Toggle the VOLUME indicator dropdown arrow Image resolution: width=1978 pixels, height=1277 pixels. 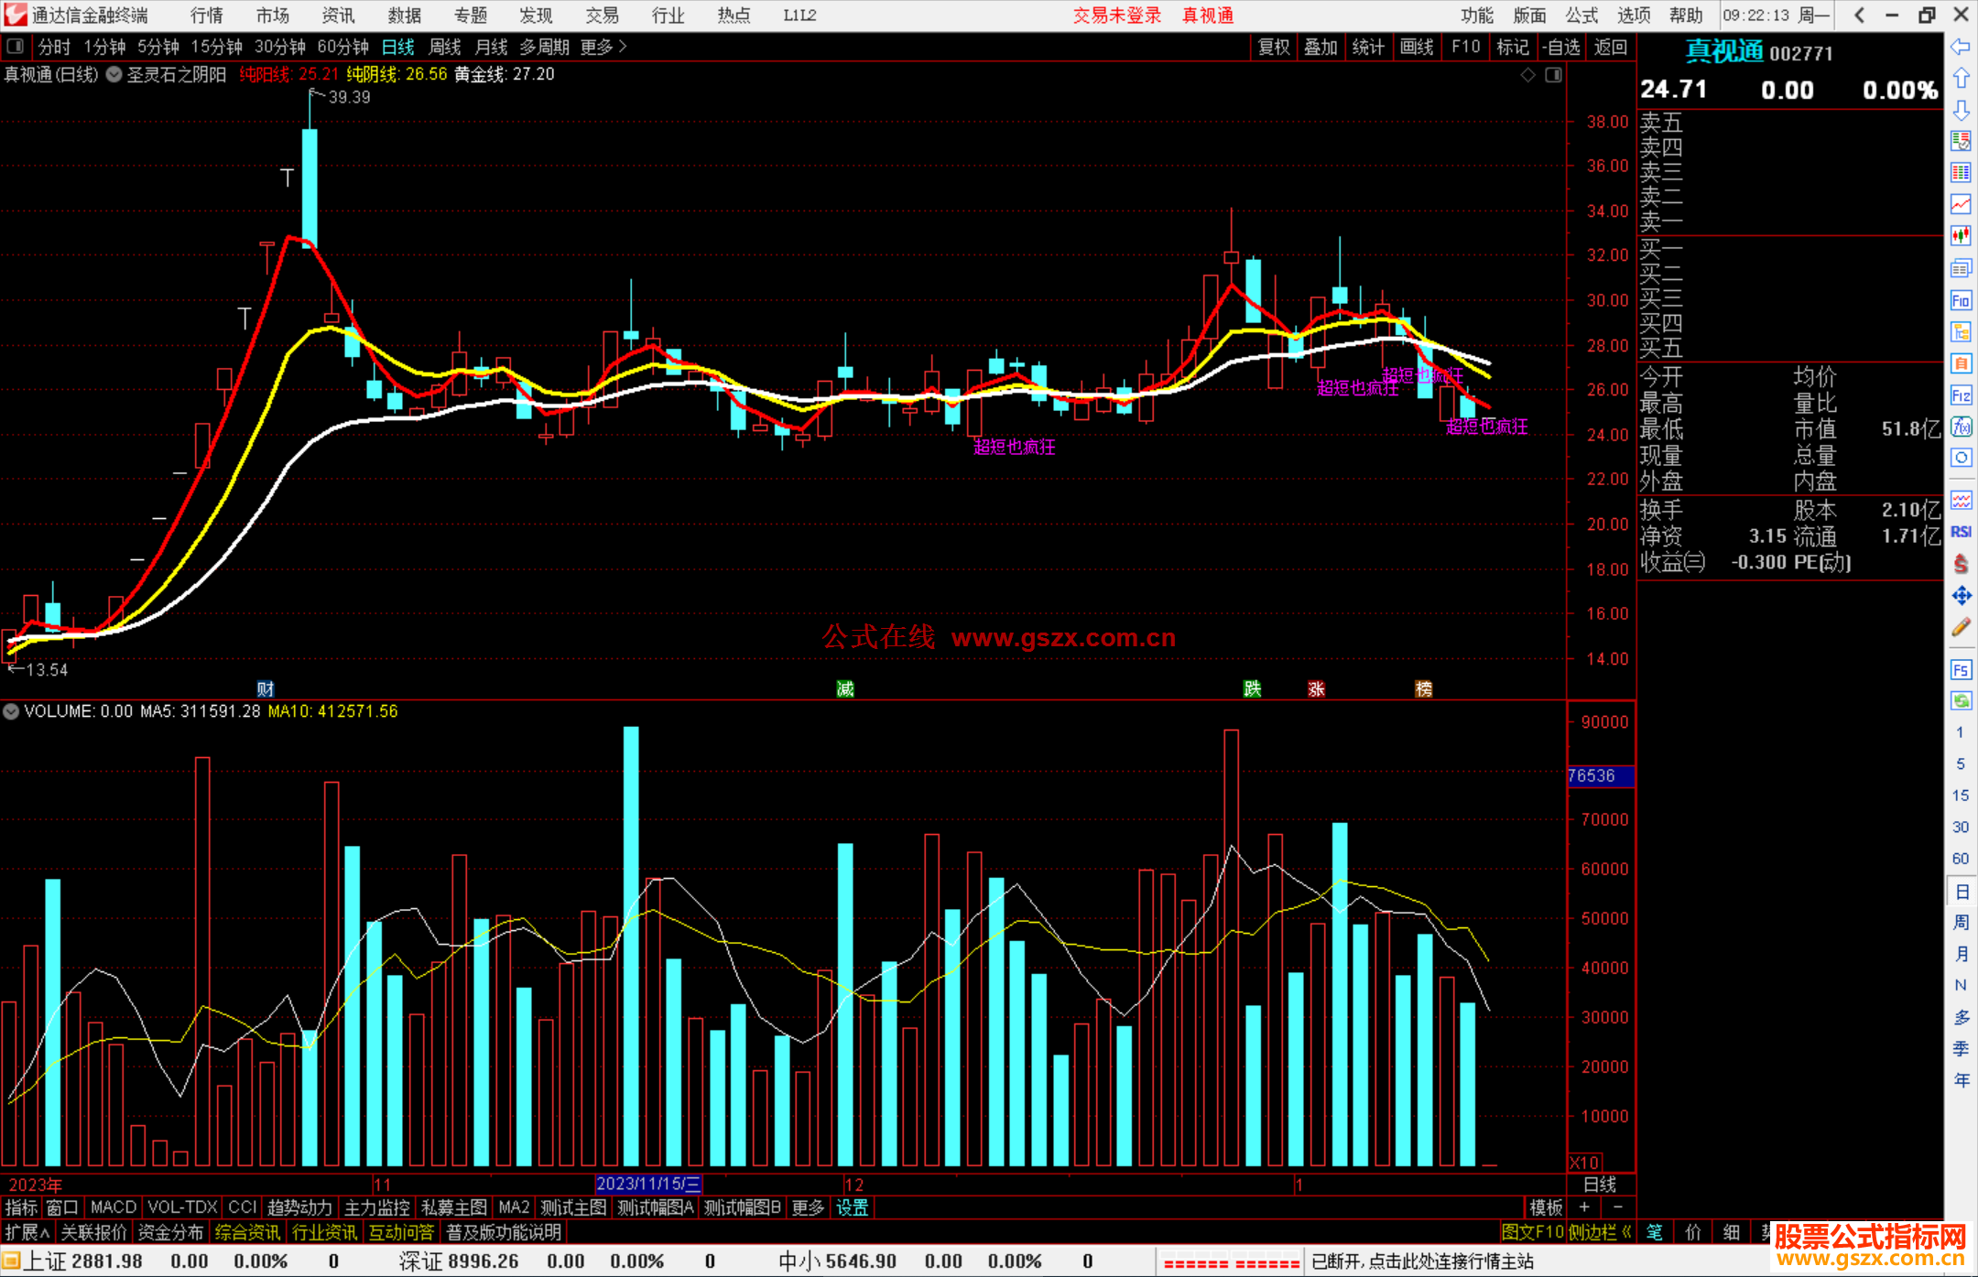pyautogui.click(x=11, y=711)
